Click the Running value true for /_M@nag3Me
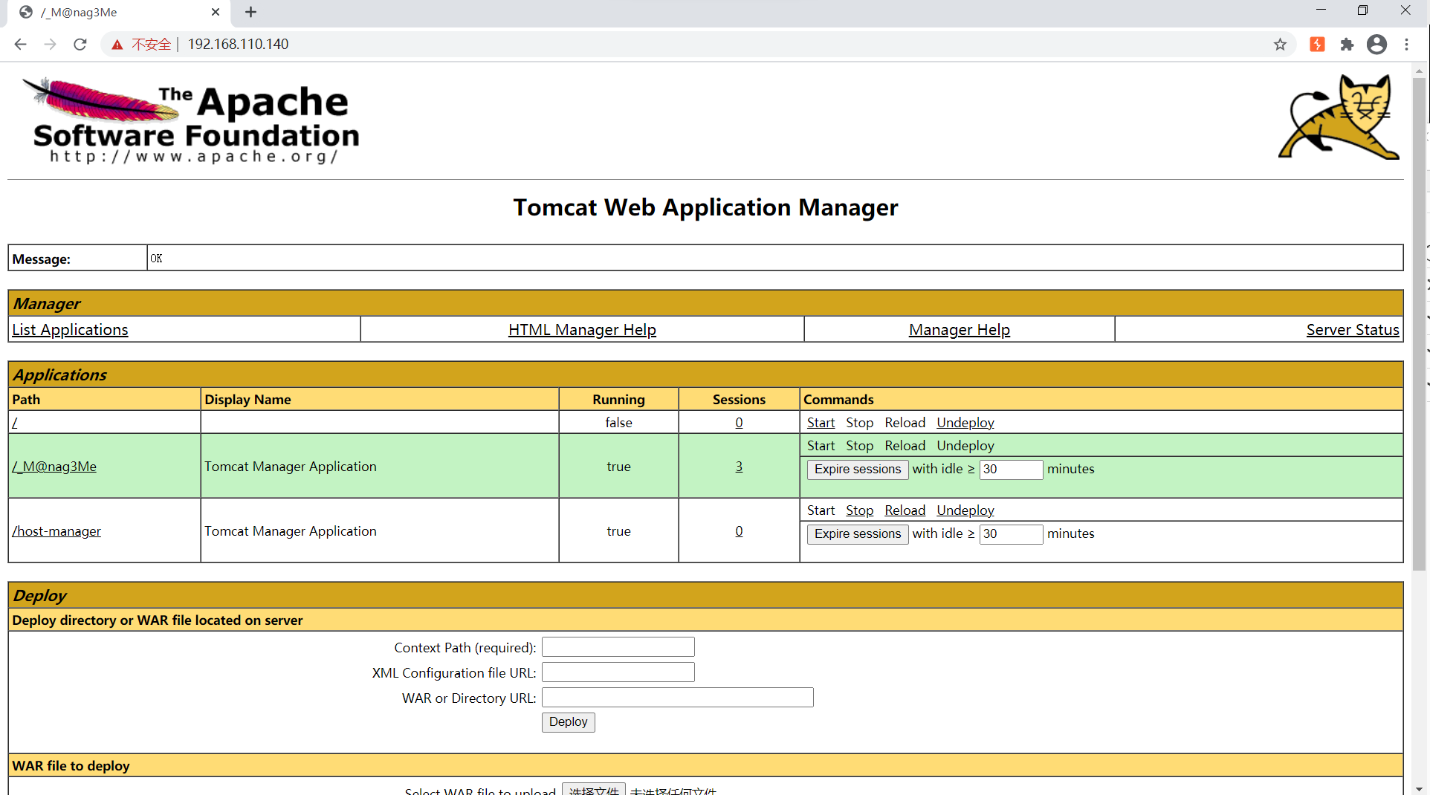 point(618,467)
